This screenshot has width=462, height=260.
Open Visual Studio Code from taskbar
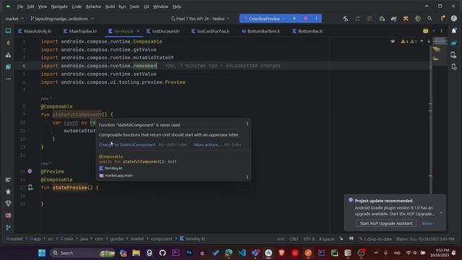(x=242, y=253)
